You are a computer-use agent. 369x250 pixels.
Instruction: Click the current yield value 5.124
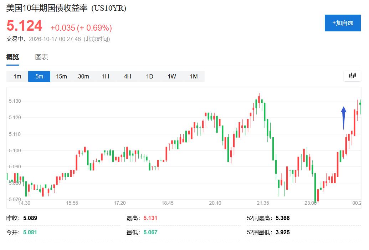(x=25, y=25)
